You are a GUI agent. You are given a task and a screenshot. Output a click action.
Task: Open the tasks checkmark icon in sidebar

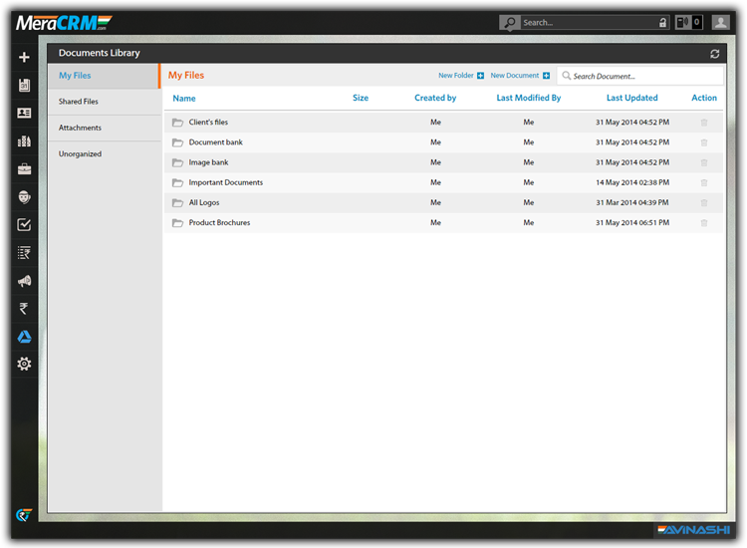(24, 224)
